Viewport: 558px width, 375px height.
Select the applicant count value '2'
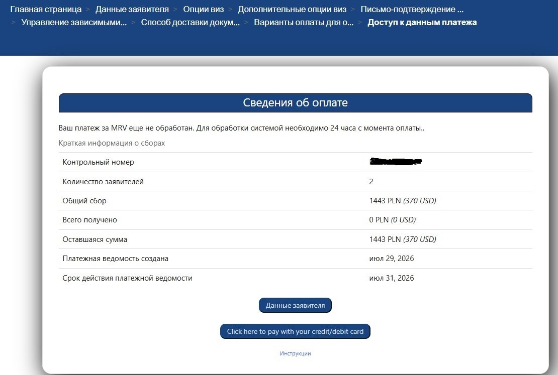371,182
